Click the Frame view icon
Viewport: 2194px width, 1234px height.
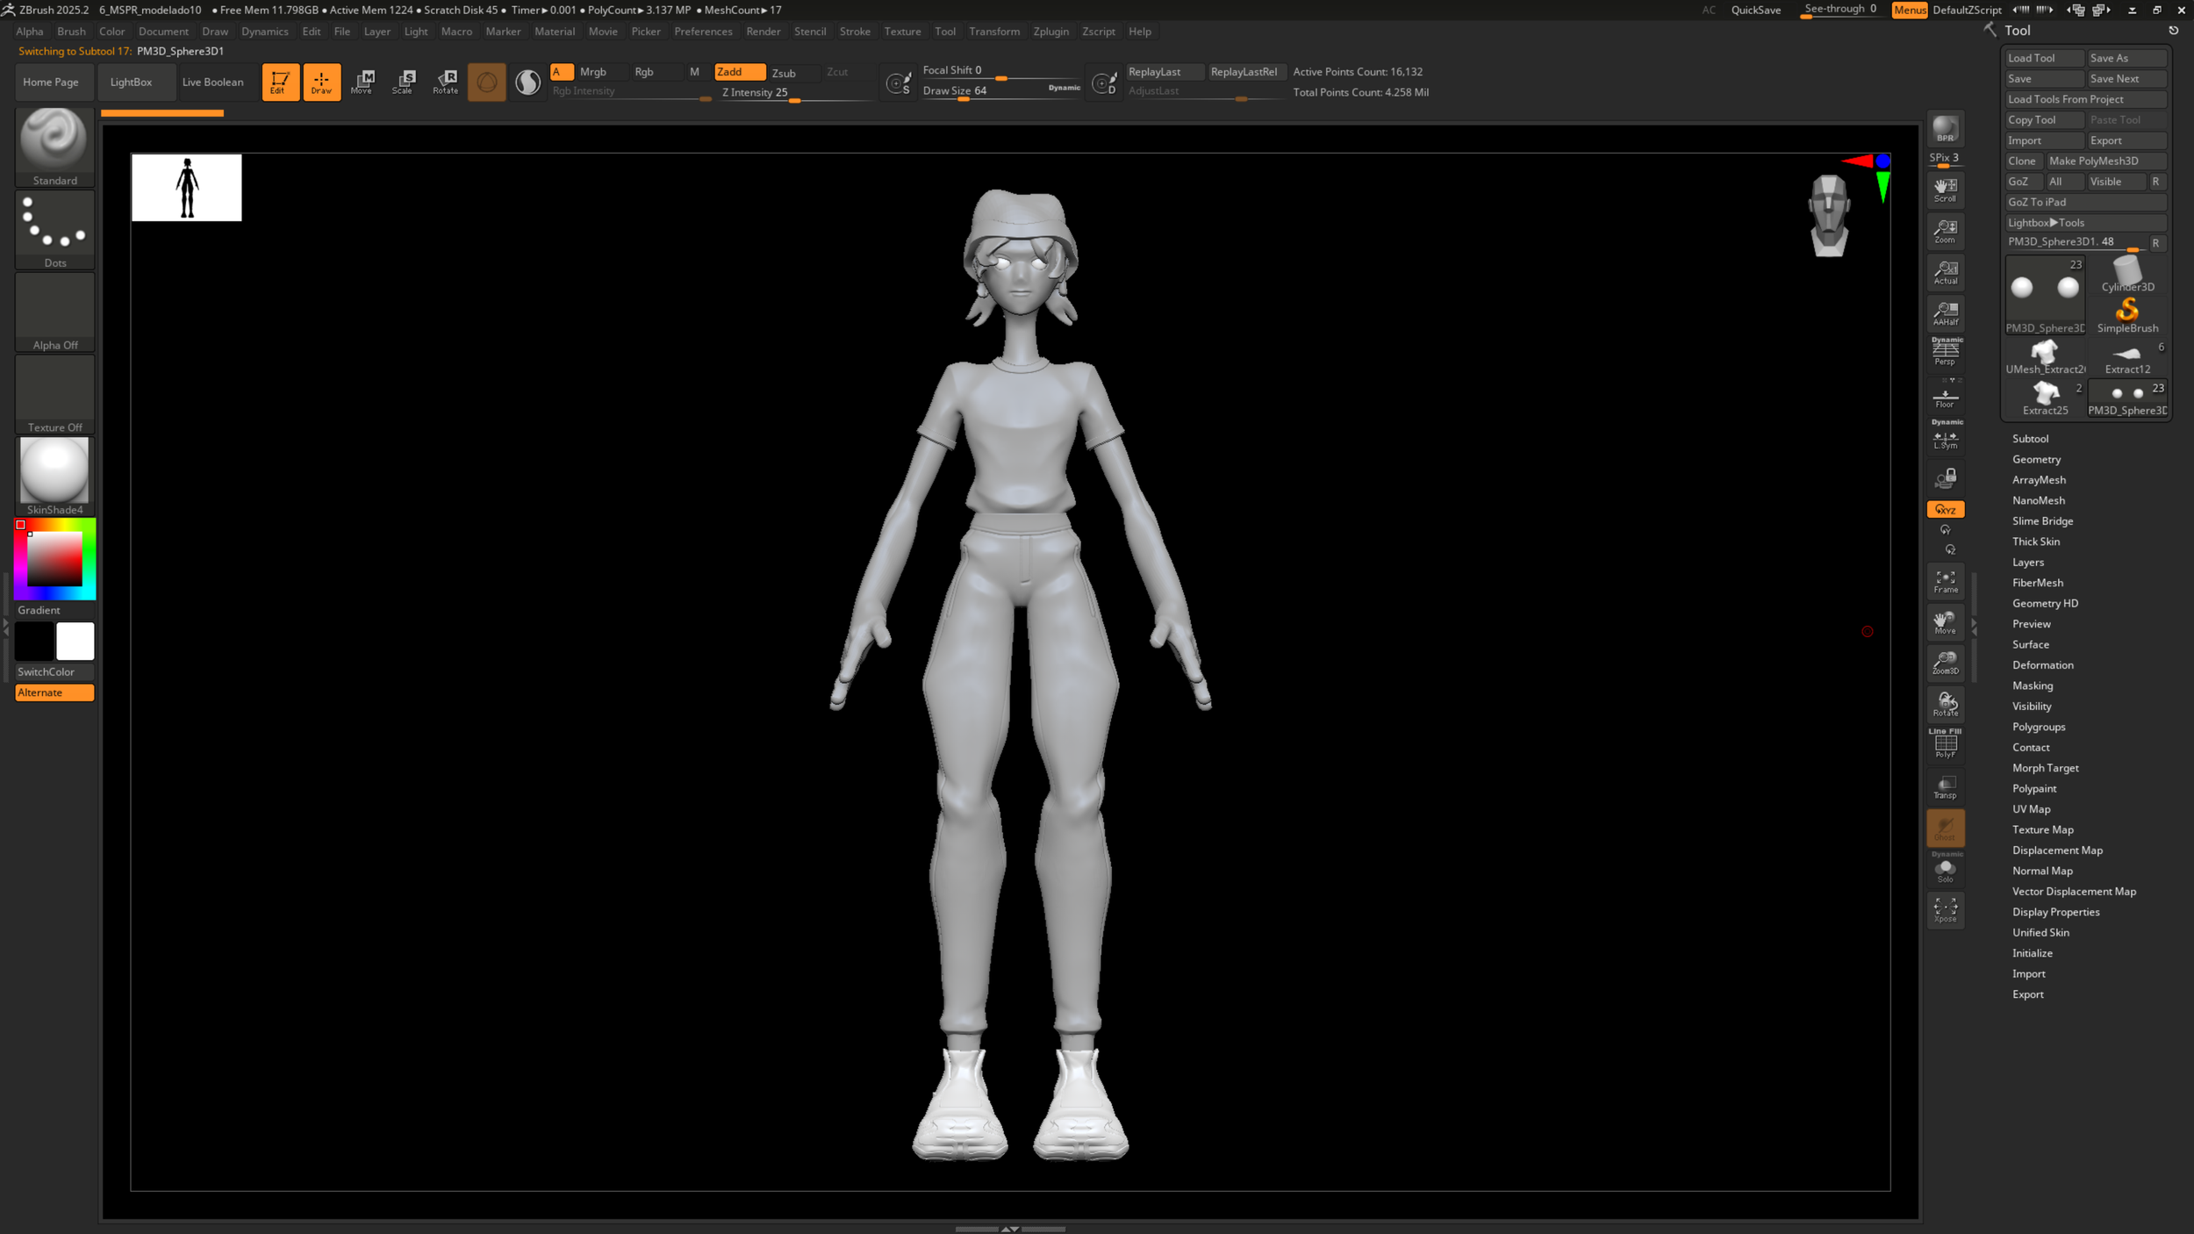tap(1945, 581)
